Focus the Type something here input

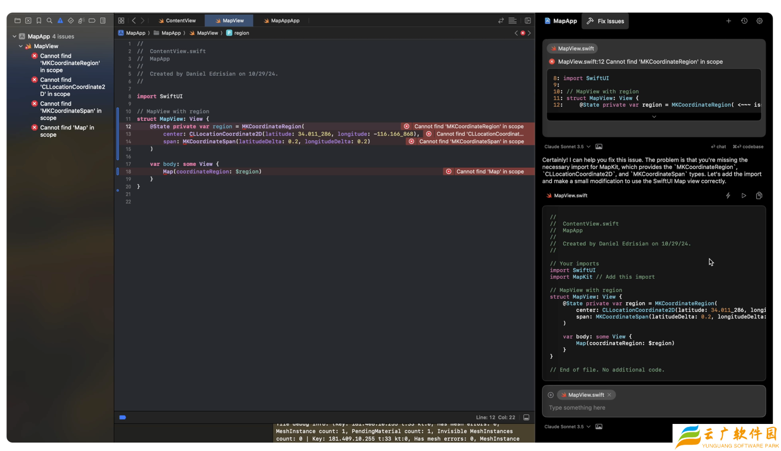654,408
